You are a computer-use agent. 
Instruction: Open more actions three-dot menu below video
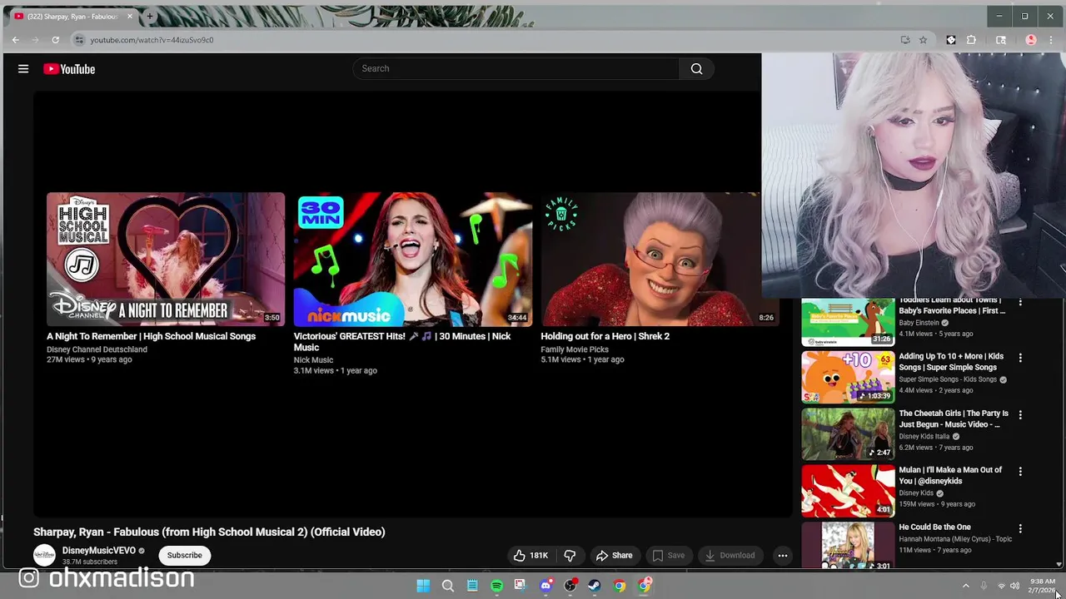pos(782,555)
